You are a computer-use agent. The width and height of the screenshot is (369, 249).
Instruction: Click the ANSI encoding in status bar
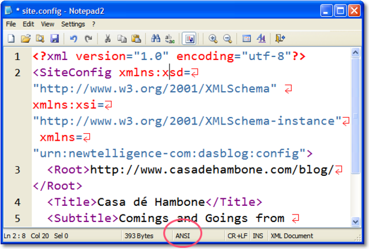(183, 236)
